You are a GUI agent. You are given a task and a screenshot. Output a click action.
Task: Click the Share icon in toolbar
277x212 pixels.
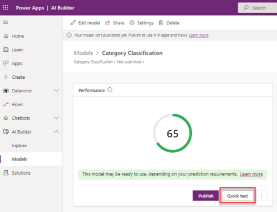(x=107, y=23)
